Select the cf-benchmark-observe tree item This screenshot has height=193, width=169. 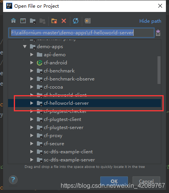pos(84,79)
